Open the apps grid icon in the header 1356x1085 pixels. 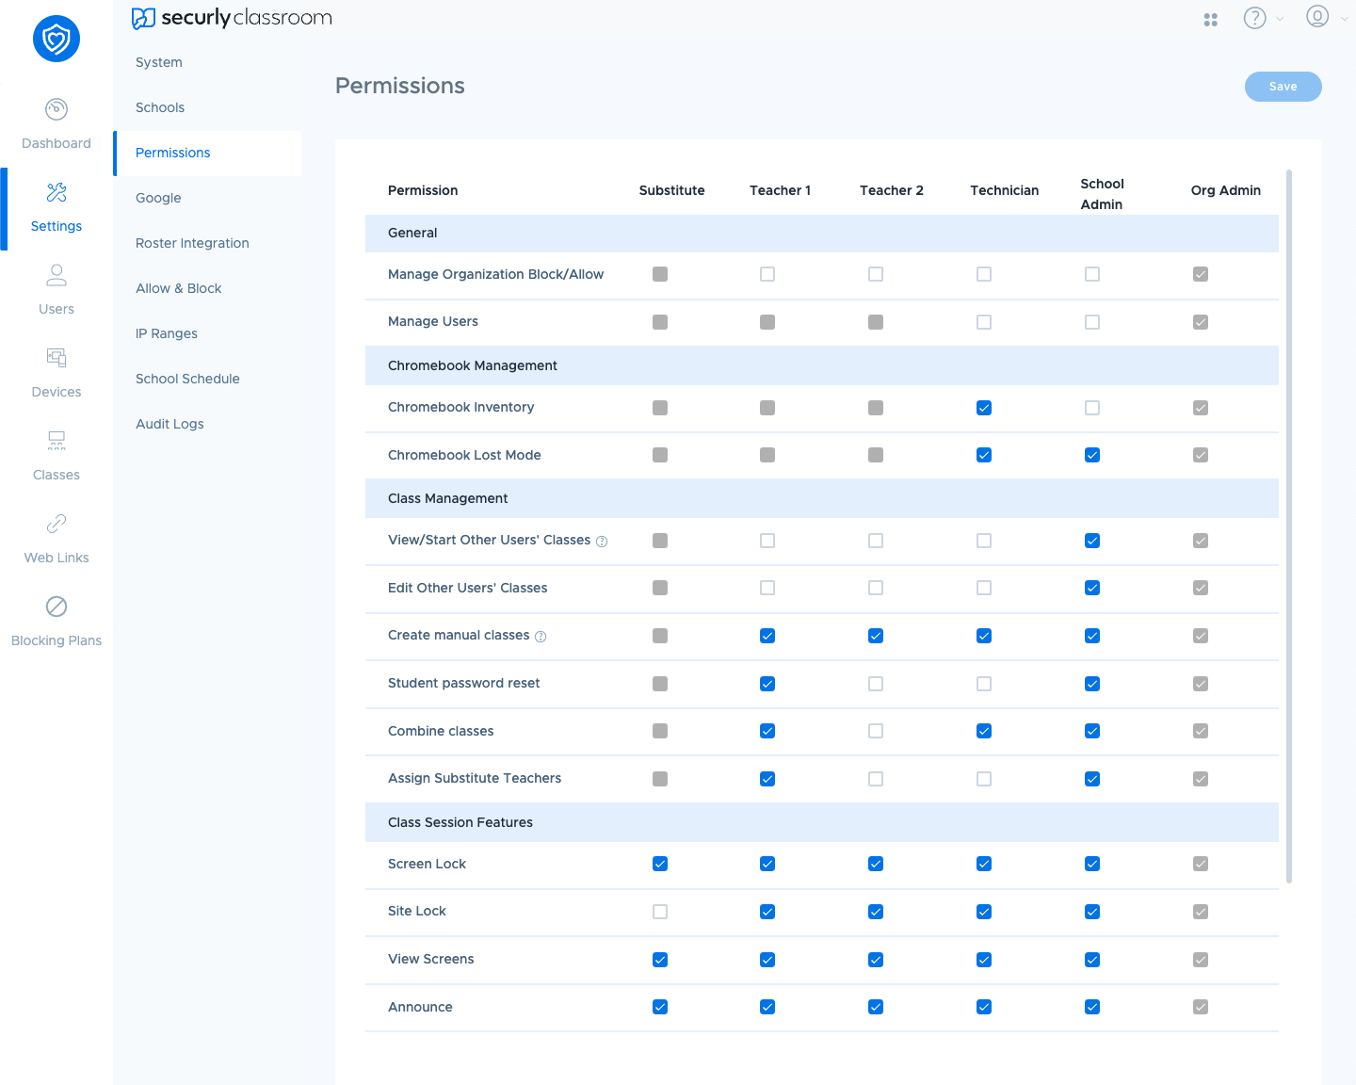(x=1211, y=20)
